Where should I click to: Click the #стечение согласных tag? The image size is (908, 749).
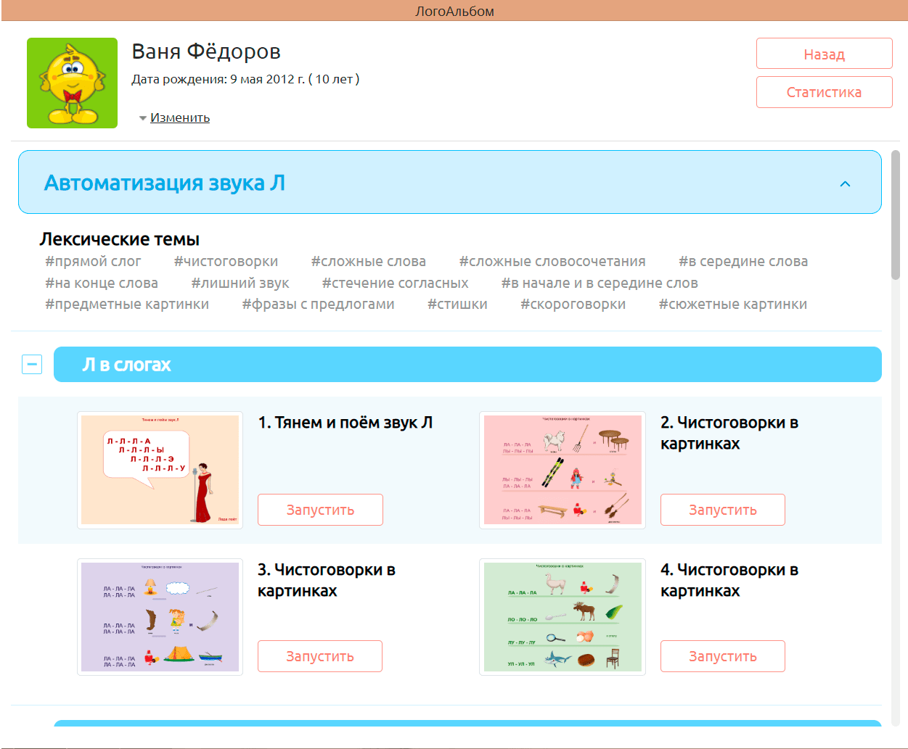395,284
